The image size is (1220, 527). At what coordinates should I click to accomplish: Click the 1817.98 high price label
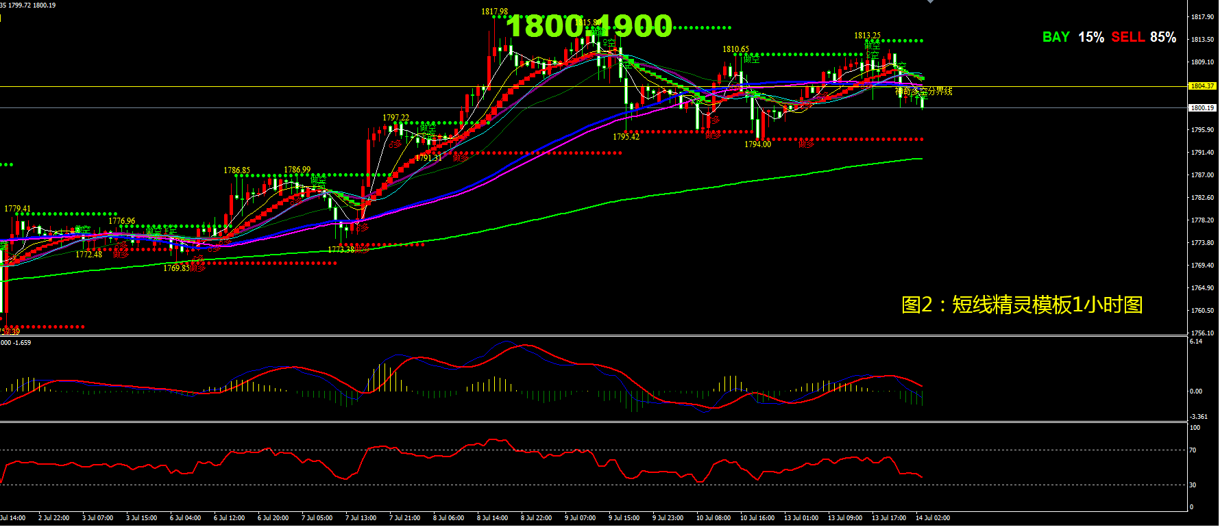point(494,12)
